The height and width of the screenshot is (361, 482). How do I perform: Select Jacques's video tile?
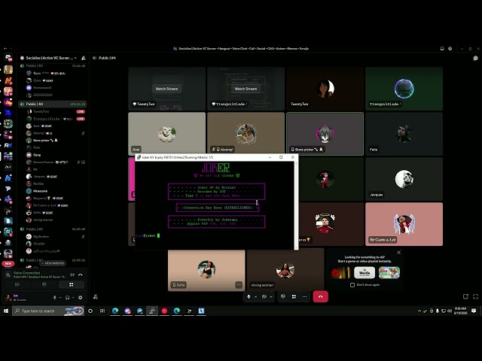coord(404,179)
